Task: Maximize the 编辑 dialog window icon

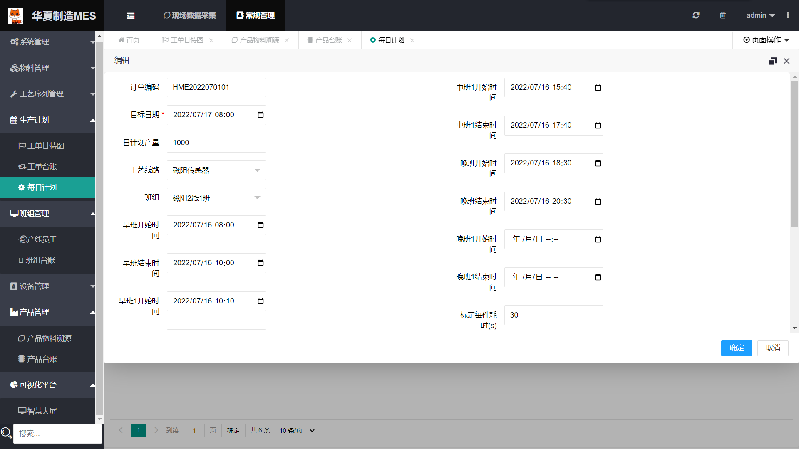Action: tap(773, 61)
